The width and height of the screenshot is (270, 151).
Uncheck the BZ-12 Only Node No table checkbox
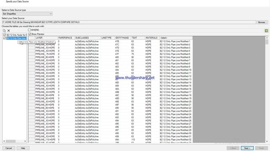[5, 35]
